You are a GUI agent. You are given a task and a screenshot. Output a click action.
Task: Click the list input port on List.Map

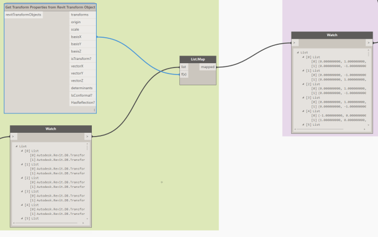pyautogui.click(x=184, y=67)
